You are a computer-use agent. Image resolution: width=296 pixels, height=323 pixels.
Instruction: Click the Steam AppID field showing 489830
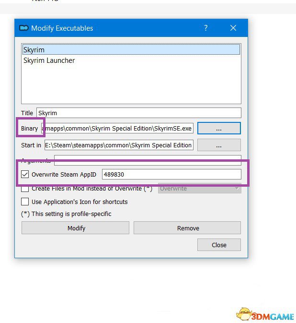(x=171, y=174)
